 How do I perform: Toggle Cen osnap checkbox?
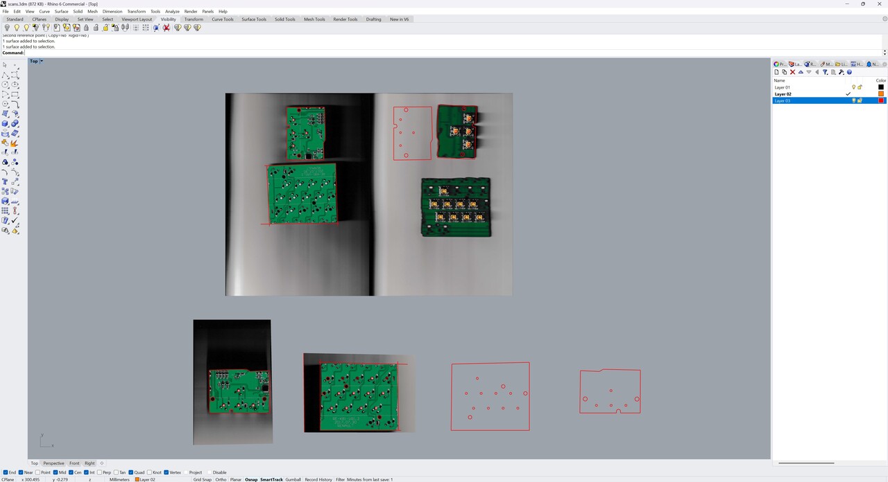click(71, 472)
